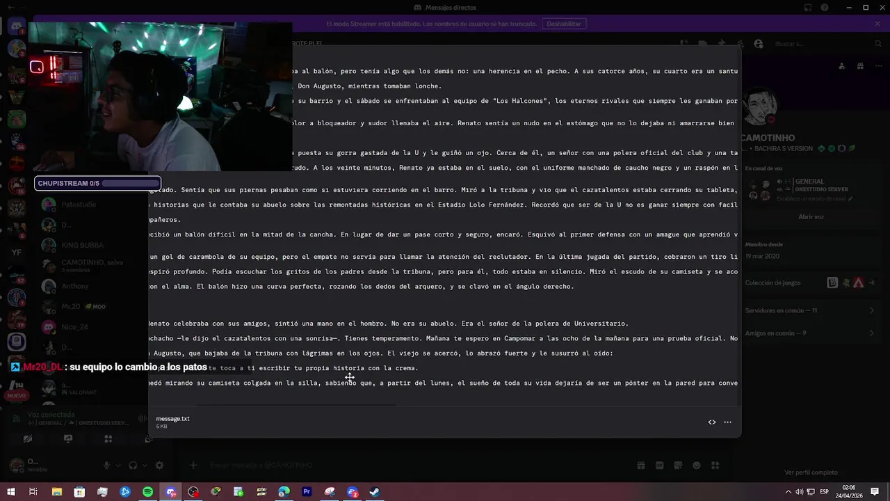Click the Discord help icon in title bar
Viewport: 890px width, 501px height.
pos(825,8)
